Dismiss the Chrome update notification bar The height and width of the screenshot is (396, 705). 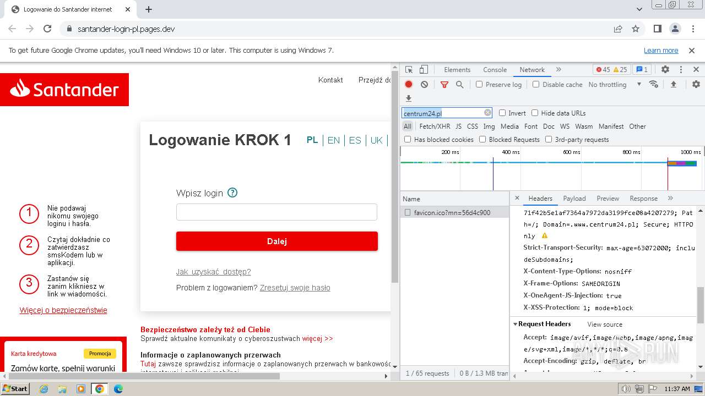[x=692, y=50]
